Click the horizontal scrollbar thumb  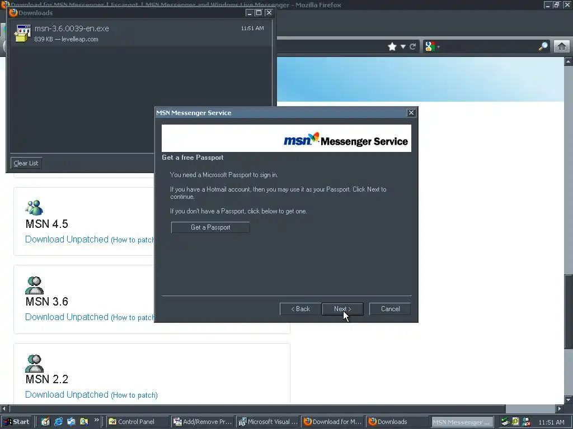pos(257,408)
